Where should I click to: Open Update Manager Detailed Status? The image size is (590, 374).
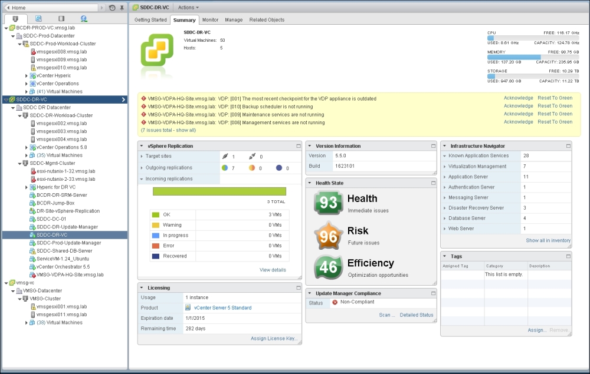pyautogui.click(x=416, y=315)
